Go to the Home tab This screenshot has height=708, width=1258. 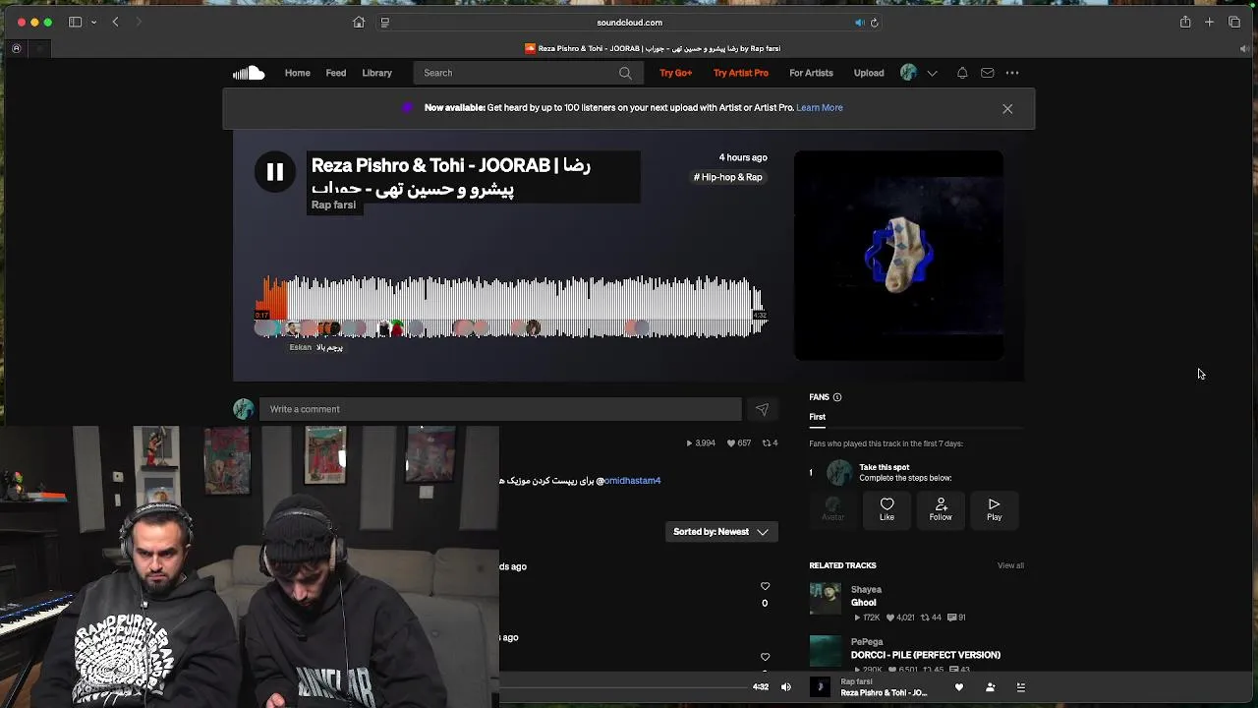point(298,73)
